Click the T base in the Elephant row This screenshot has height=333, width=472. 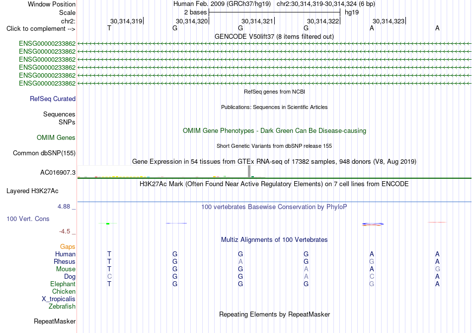point(109,284)
